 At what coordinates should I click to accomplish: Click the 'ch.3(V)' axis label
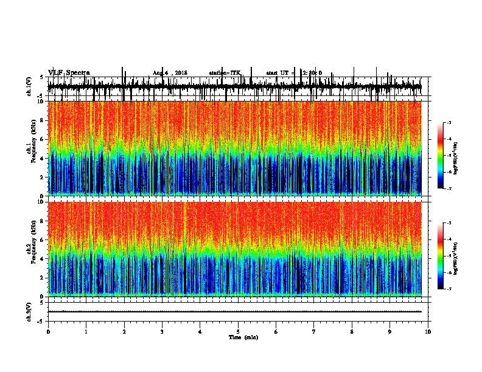[29, 312]
